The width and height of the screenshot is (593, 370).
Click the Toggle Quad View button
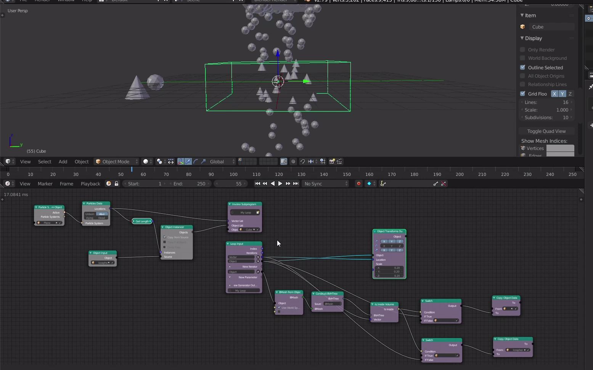546,131
